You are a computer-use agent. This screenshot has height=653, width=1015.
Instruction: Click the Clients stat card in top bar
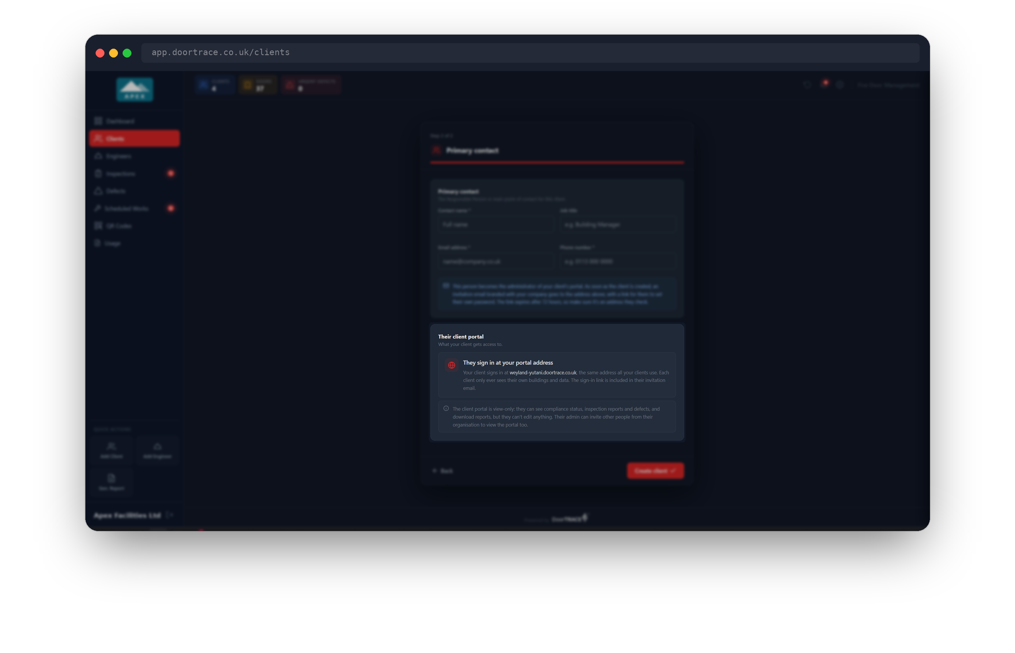(214, 85)
